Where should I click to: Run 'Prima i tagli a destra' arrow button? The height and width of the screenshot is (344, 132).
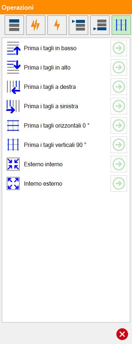point(119,87)
